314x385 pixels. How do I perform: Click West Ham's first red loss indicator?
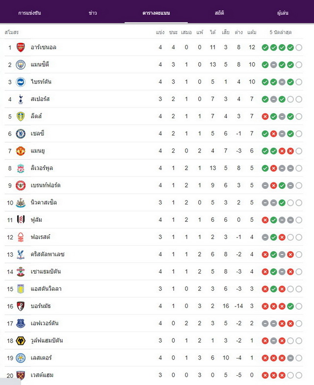click(x=265, y=375)
